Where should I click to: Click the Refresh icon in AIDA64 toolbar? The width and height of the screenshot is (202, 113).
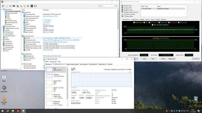tap(3, 6)
